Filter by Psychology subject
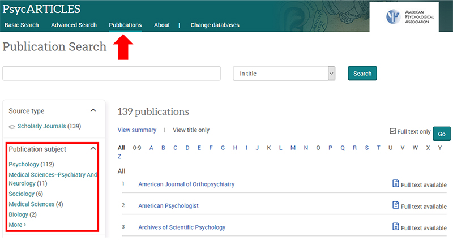 point(24,164)
